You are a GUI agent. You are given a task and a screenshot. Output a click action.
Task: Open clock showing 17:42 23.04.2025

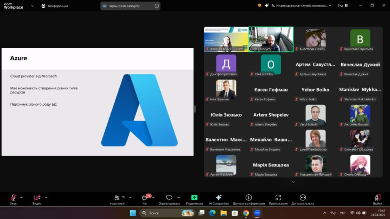pos(377,213)
